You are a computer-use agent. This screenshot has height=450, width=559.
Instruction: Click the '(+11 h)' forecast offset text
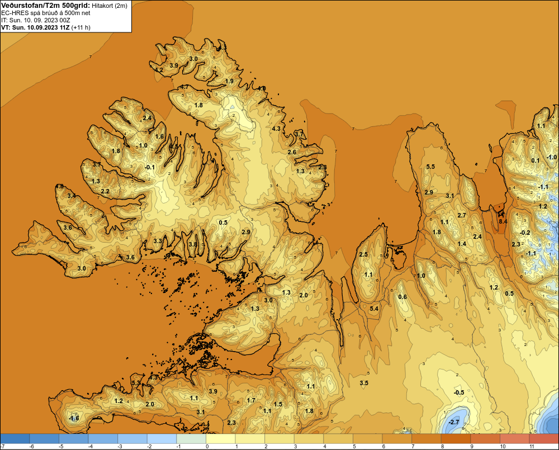pos(81,27)
